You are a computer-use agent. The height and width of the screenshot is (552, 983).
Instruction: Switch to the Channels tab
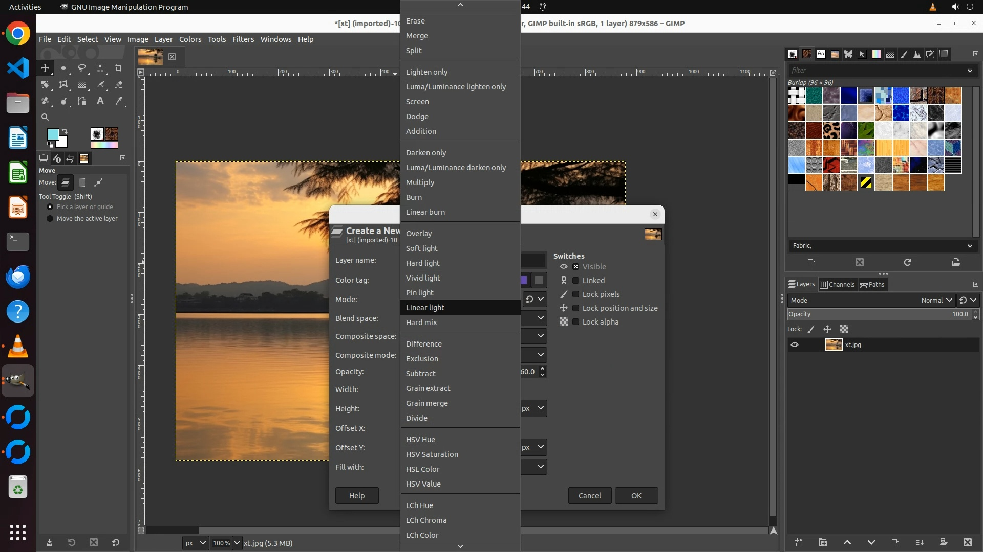[x=838, y=285]
